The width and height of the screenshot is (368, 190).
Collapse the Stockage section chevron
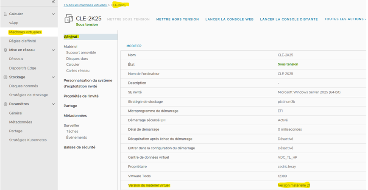(53, 77)
